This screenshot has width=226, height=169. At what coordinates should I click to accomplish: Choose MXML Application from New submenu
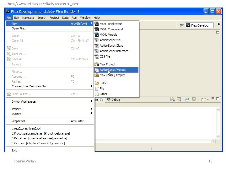pyautogui.click(x=116, y=24)
